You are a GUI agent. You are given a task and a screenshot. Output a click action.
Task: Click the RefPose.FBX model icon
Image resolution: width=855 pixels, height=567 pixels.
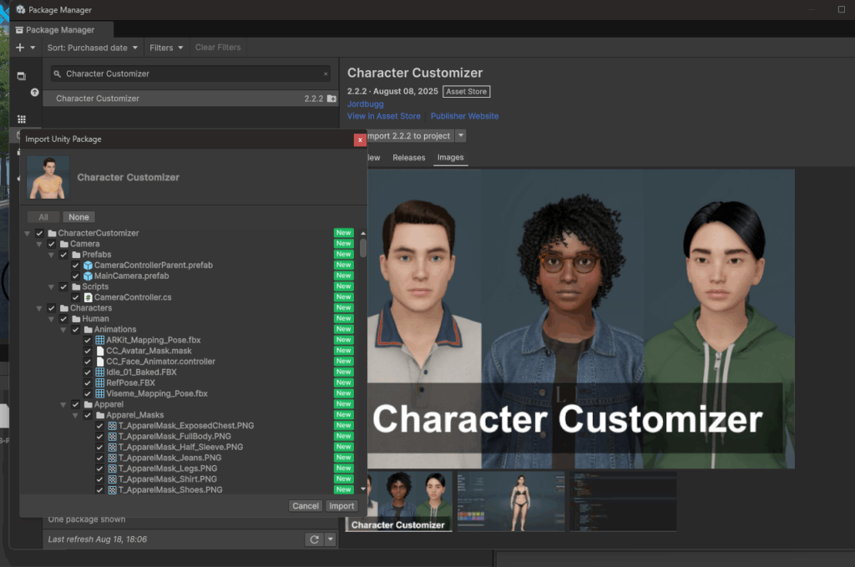point(100,383)
